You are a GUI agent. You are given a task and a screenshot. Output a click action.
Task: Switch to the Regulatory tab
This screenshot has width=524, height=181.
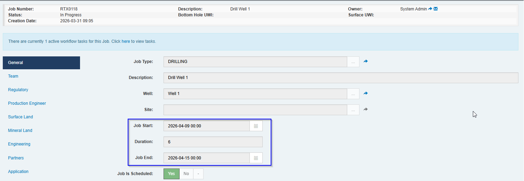18,90
